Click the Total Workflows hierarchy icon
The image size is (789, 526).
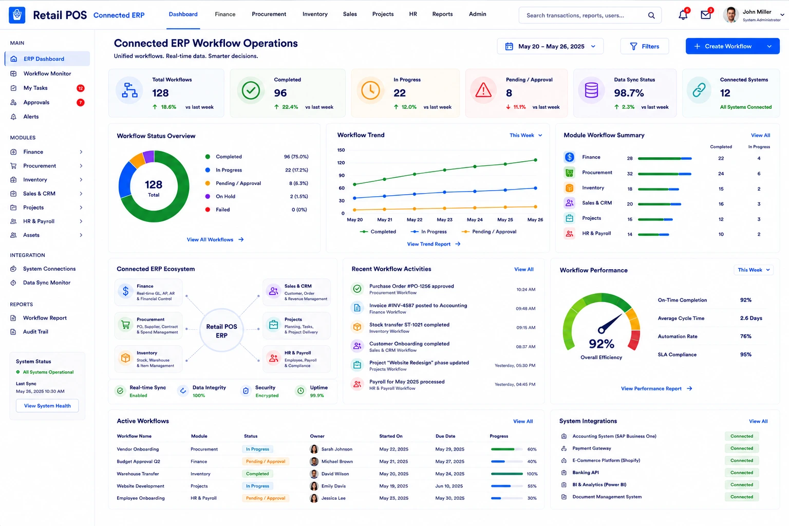[x=129, y=90]
